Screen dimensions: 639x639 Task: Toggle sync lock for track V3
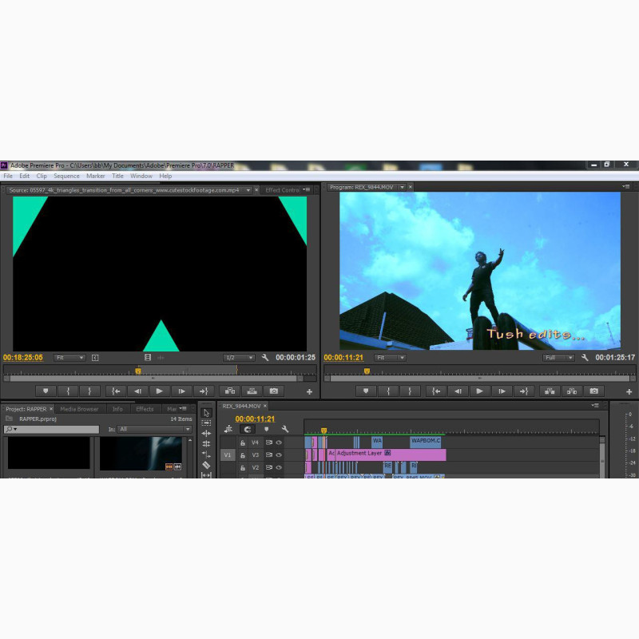[269, 455]
